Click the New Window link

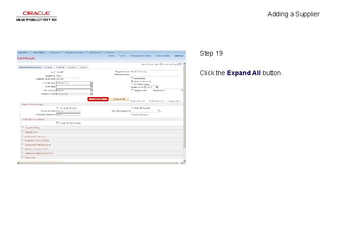(147, 64)
